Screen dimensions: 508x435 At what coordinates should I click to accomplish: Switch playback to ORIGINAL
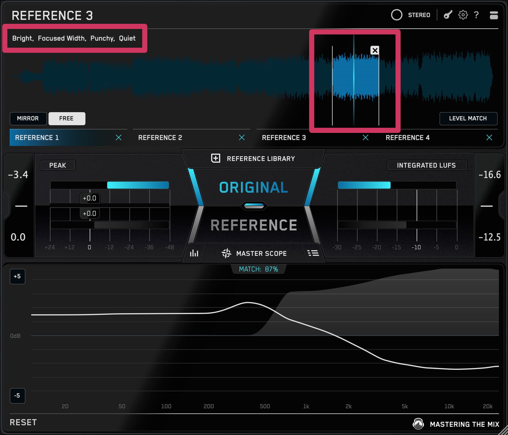click(x=254, y=187)
